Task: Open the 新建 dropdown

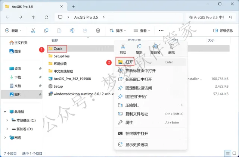Action: (x=13, y=31)
